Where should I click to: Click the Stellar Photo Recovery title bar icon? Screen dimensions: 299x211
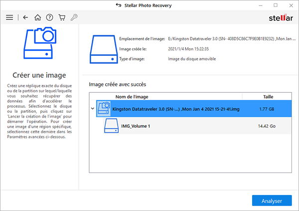(119, 5)
